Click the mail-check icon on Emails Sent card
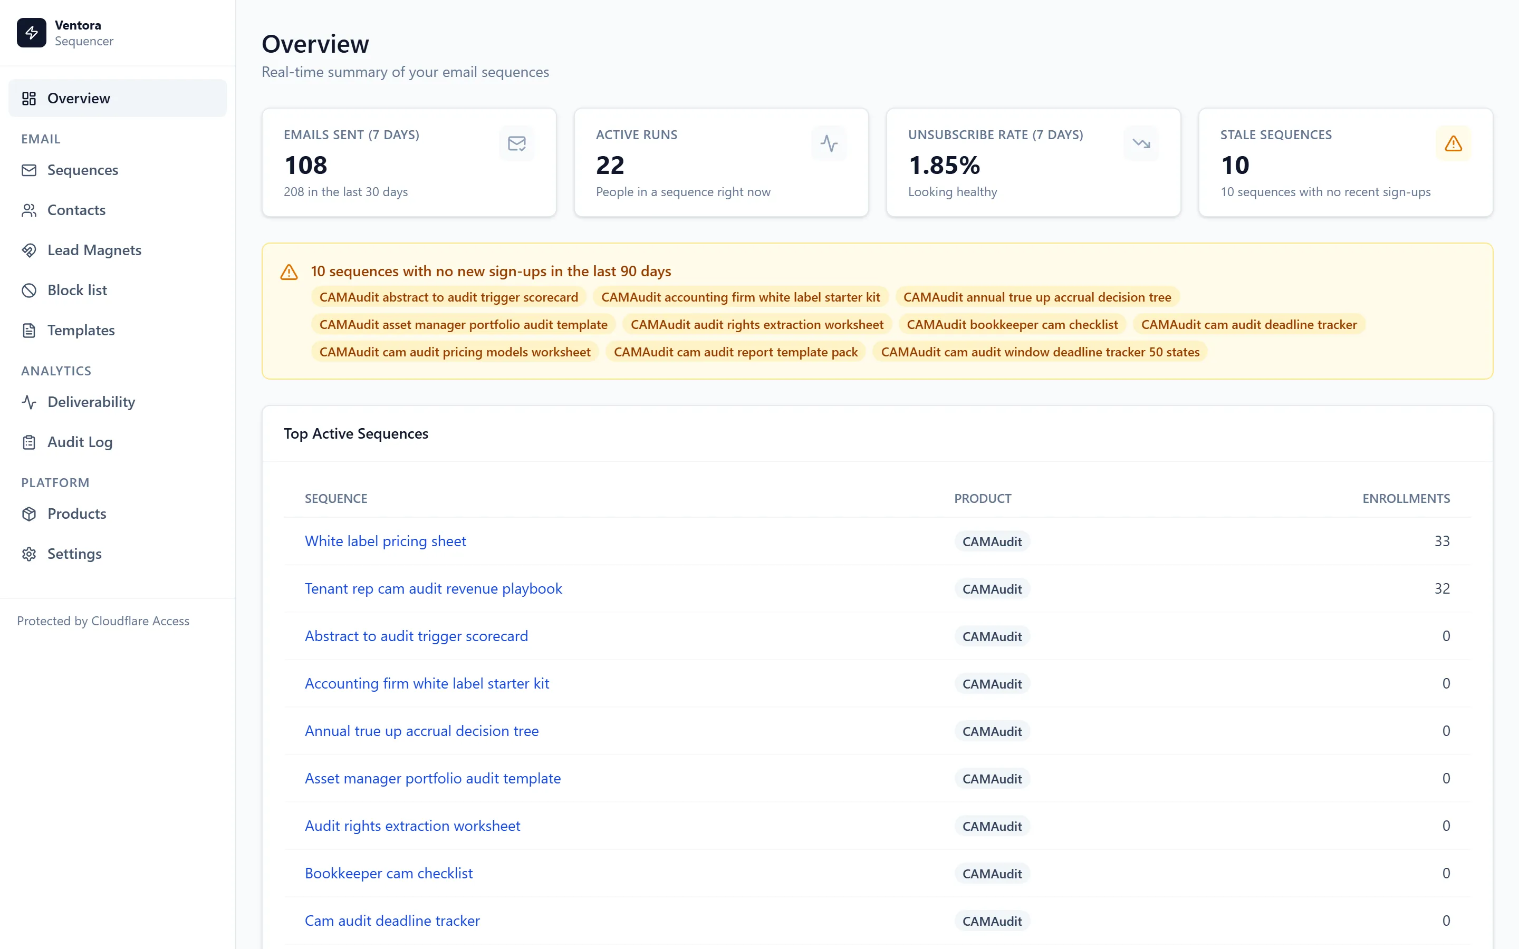Screen dimensions: 1519x949 [x=516, y=144]
